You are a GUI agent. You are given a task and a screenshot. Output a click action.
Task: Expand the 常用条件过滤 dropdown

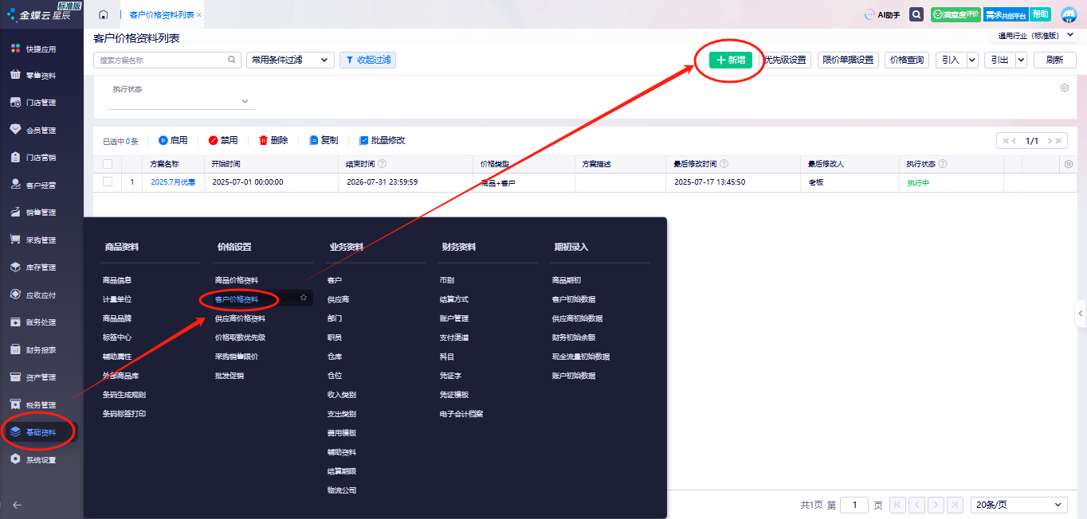pyautogui.click(x=290, y=60)
